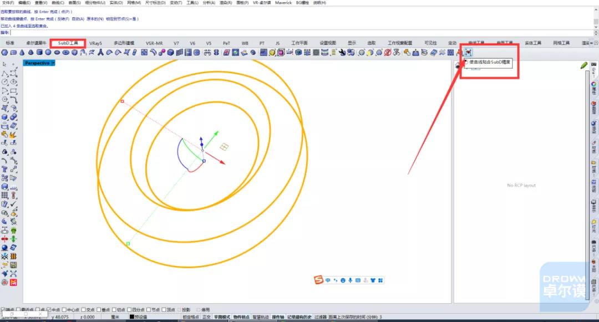Click the green pencil icon in right panel
Image resolution: width=599 pixels, height=322 pixels.
(583, 65)
